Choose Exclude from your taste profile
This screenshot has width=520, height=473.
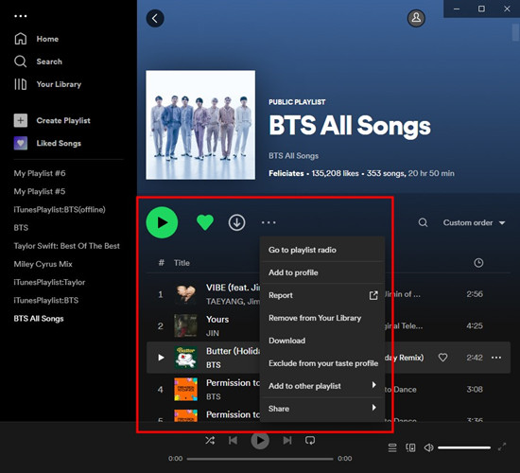[x=322, y=363]
